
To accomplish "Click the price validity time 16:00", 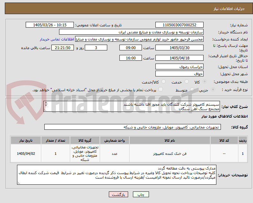I will pyautogui.click(x=131, y=58).
